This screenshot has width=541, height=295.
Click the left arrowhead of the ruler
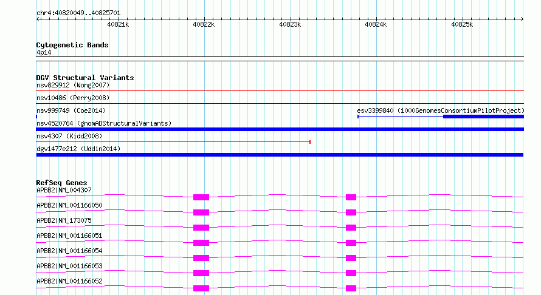coord(38,19)
